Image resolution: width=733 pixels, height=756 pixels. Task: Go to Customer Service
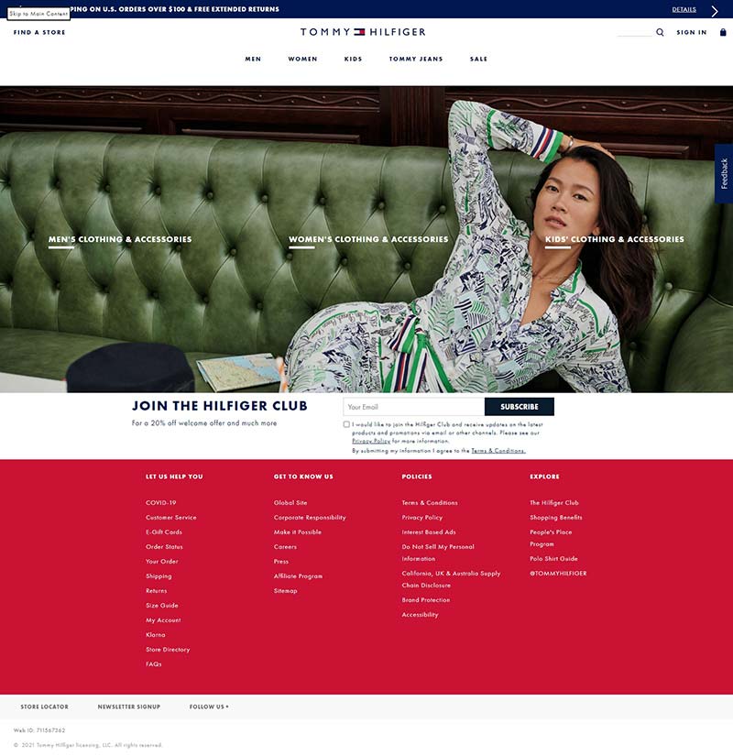pos(170,518)
